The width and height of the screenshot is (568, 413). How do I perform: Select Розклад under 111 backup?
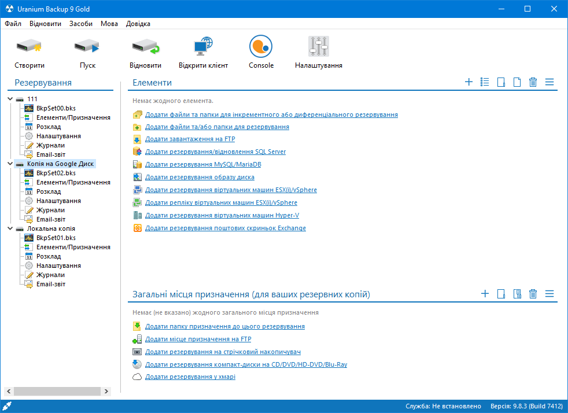tap(49, 127)
